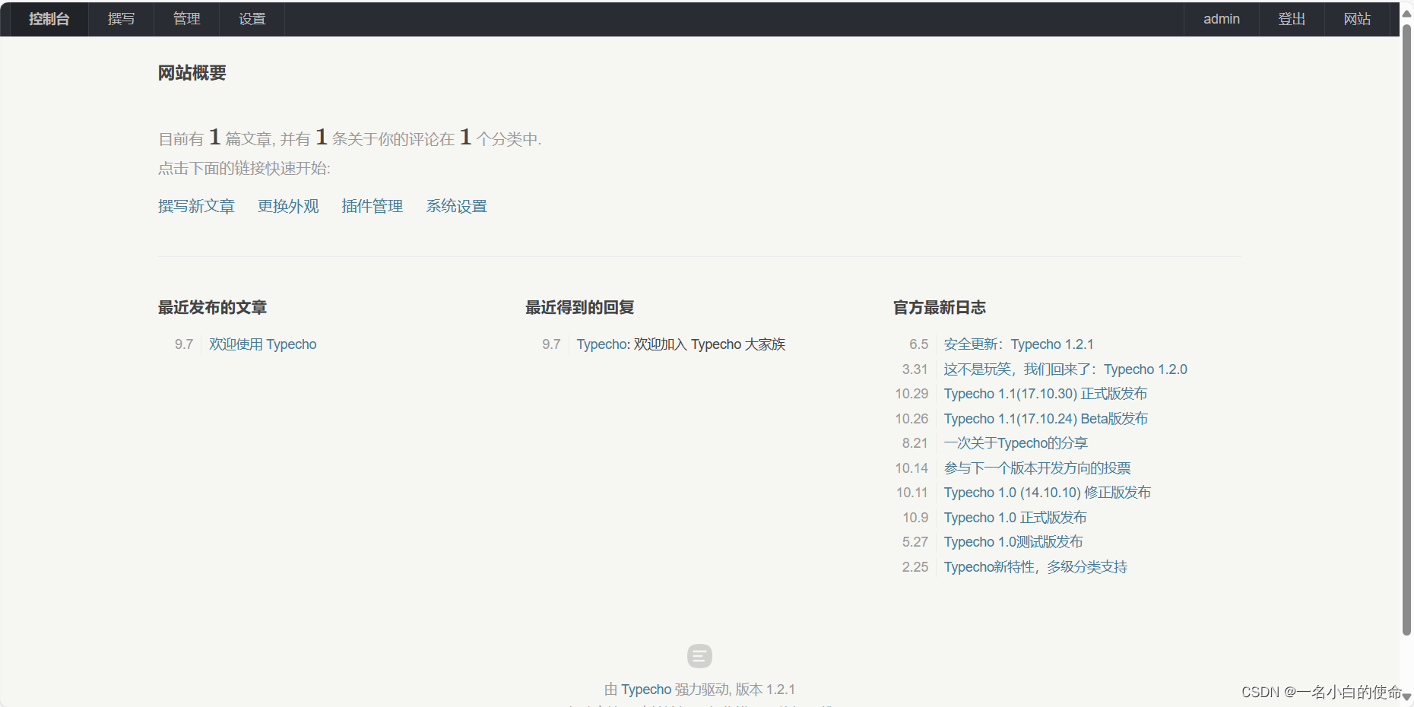
Task: Open the 撰写 menu
Action: (121, 19)
